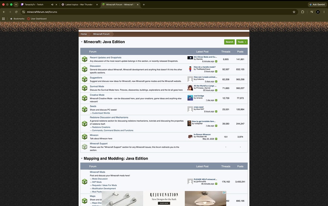This screenshot has width=328, height=206.
Task: Go to latest post arrow for 22 hours ago
Action: pyautogui.click(x=216, y=90)
